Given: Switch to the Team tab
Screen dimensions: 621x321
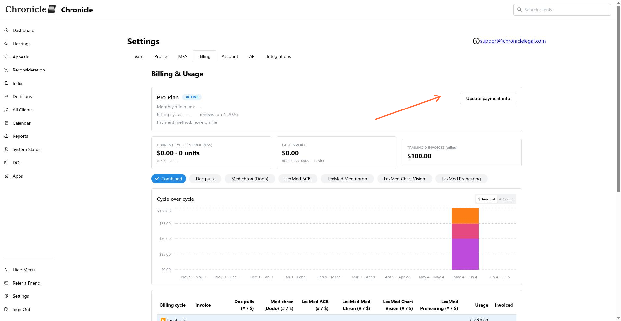Looking at the screenshot, I should click(x=138, y=56).
